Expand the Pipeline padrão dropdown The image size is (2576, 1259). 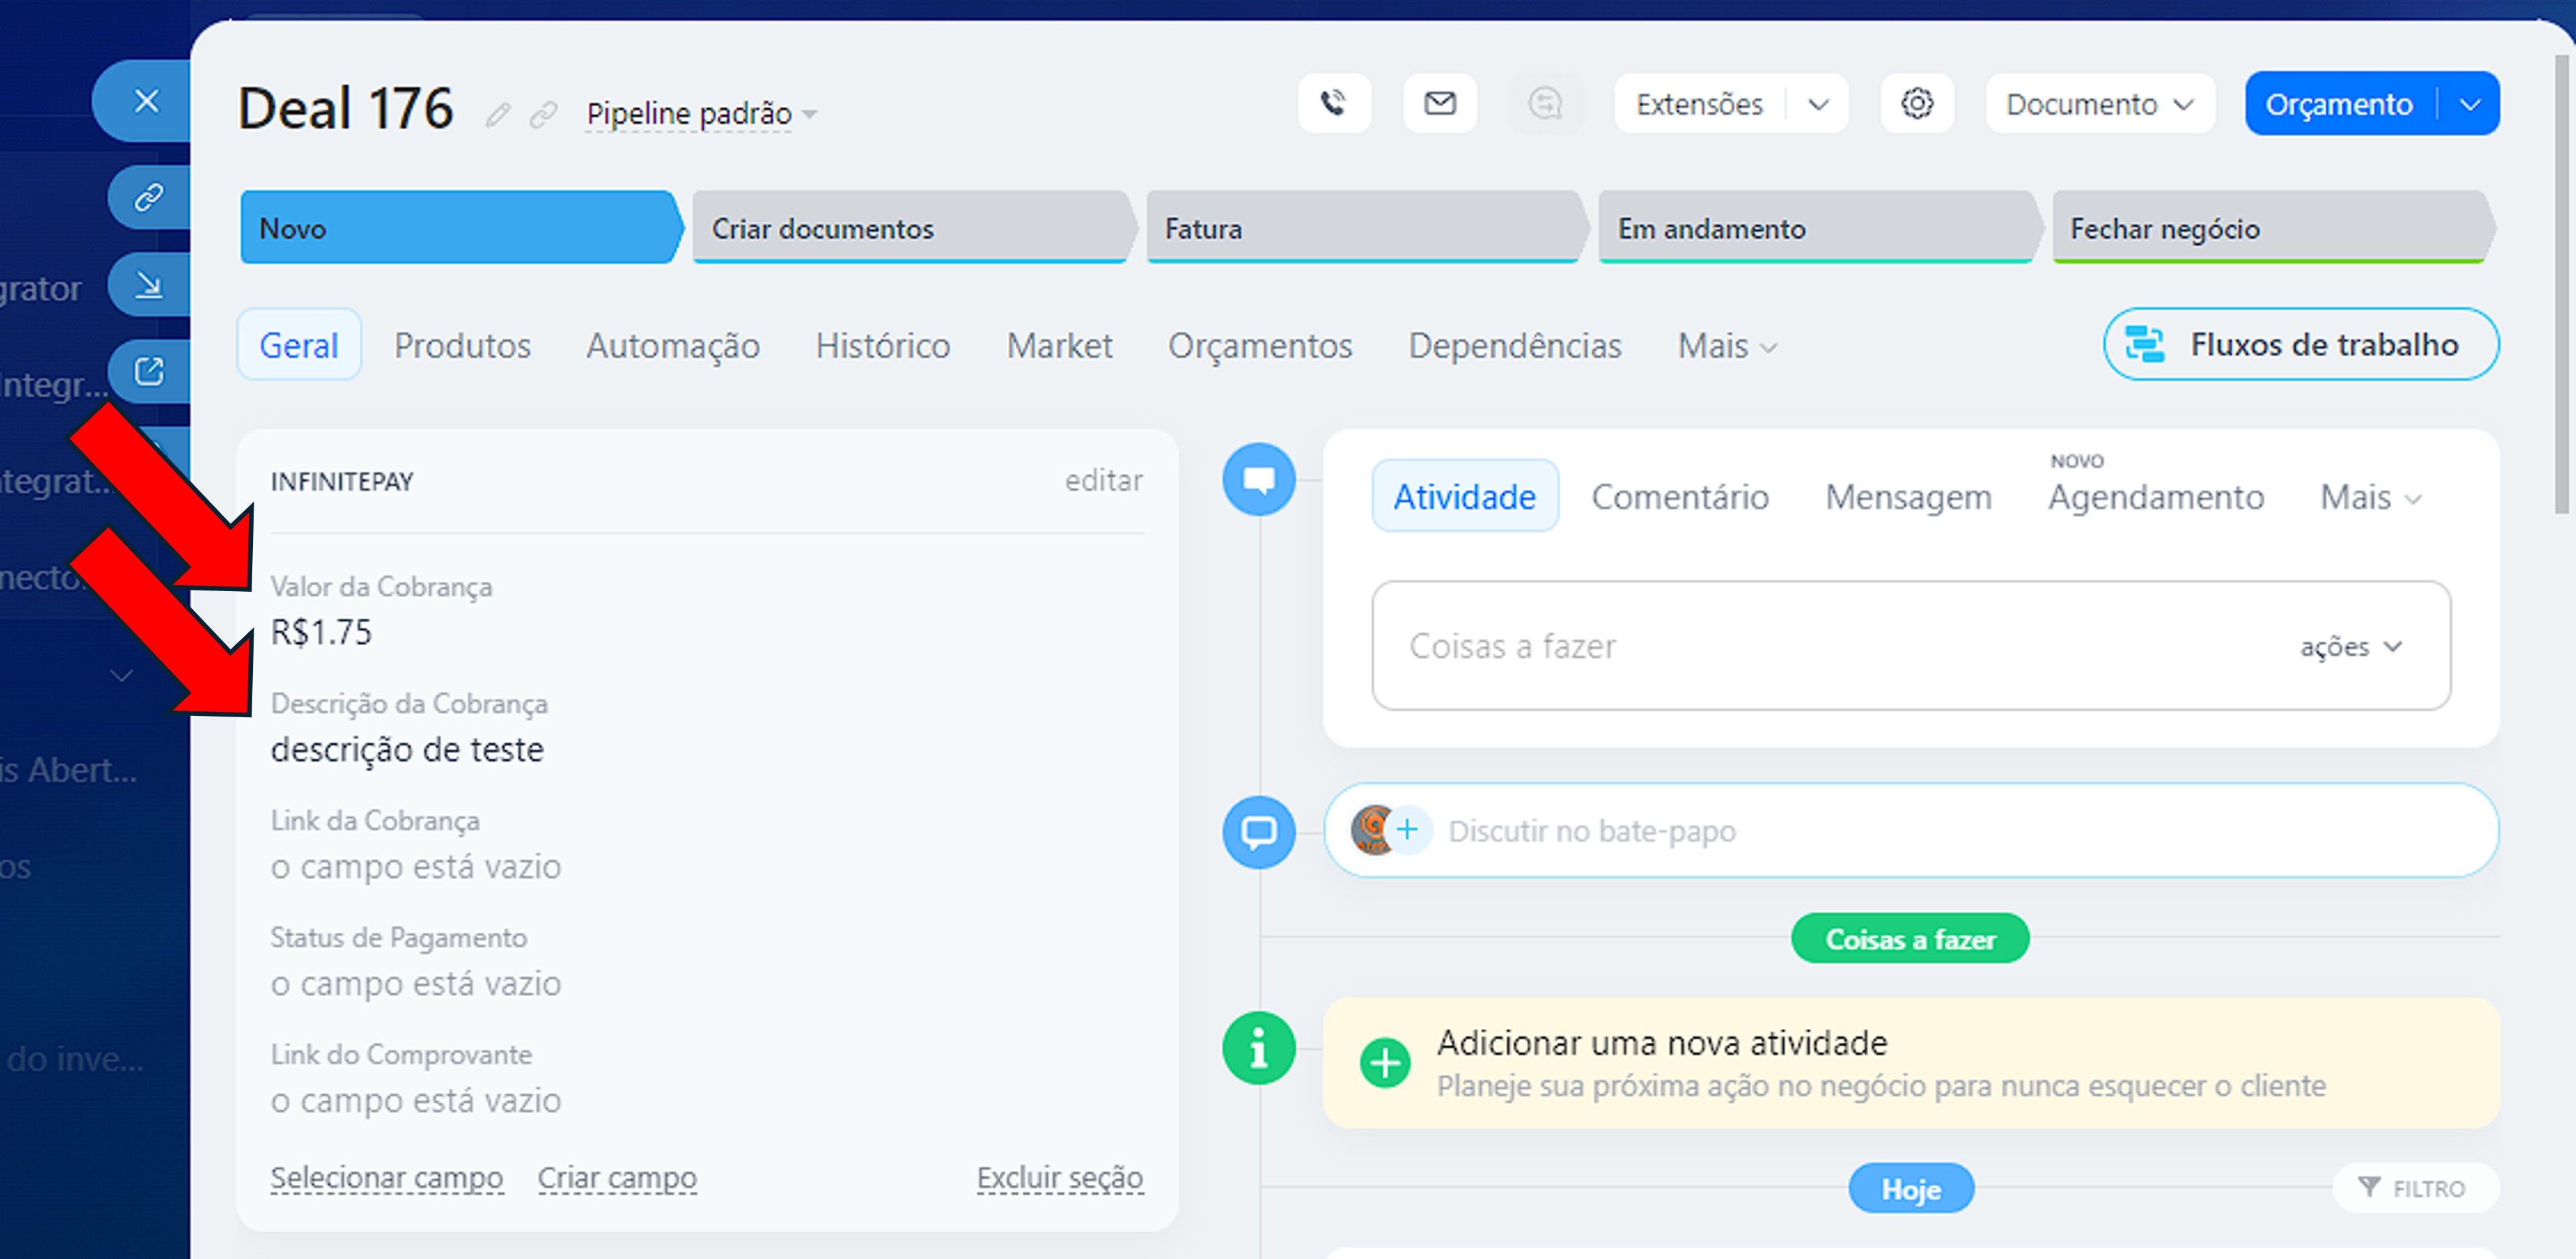click(x=701, y=114)
